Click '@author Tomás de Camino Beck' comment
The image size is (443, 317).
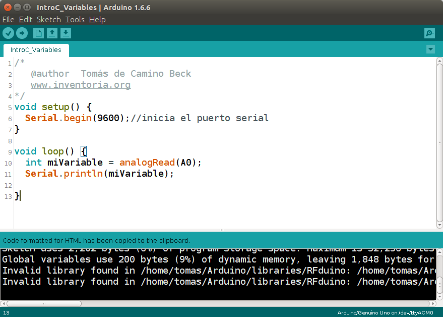[x=111, y=74]
